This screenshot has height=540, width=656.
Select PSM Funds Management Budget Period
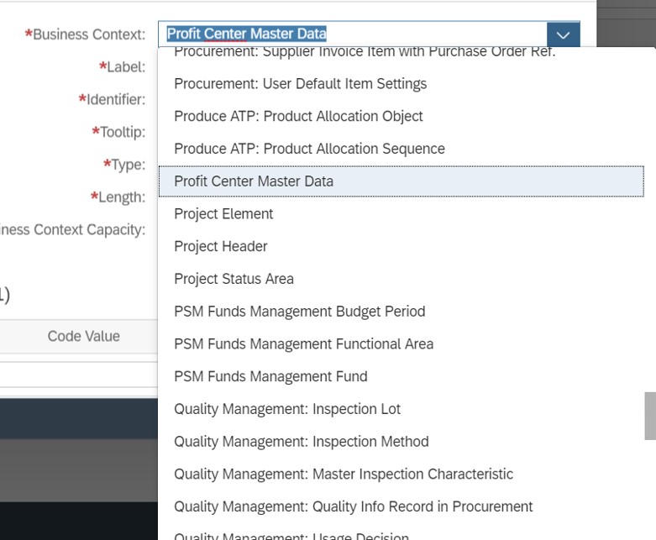tap(299, 312)
